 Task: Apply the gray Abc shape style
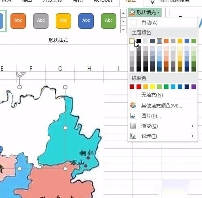click(x=41, y=21)
